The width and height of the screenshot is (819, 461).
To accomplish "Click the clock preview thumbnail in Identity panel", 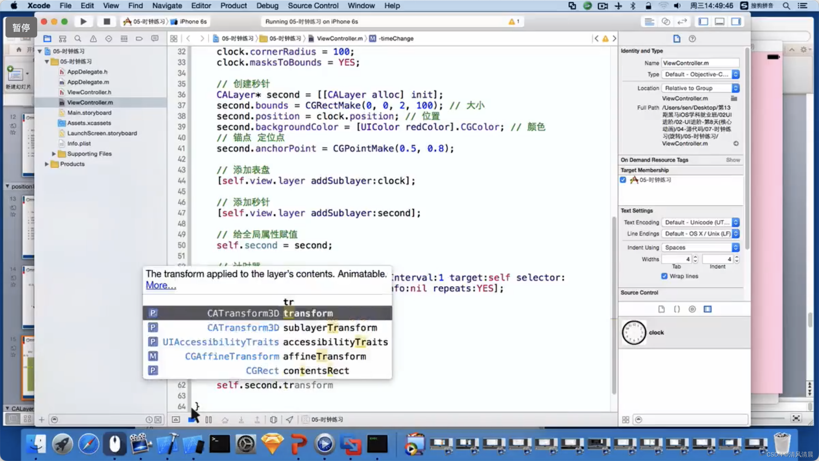I will 633,332.
